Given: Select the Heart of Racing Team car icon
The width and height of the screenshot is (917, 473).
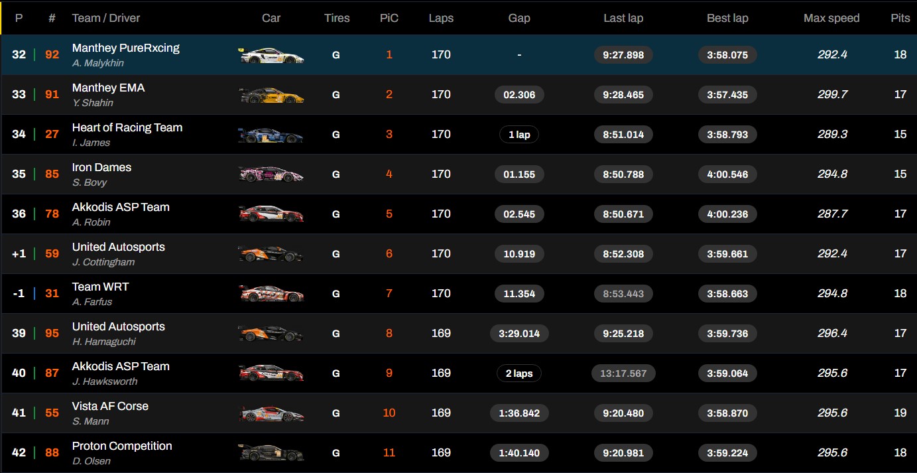Looking at the screenshot, I should (271, 135).
